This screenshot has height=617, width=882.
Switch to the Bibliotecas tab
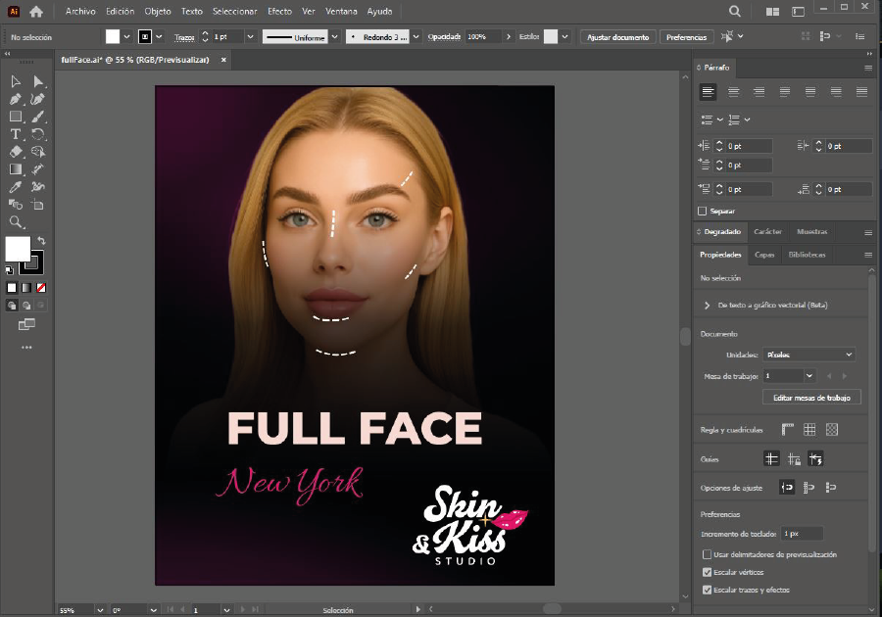(x=808, y=255)
